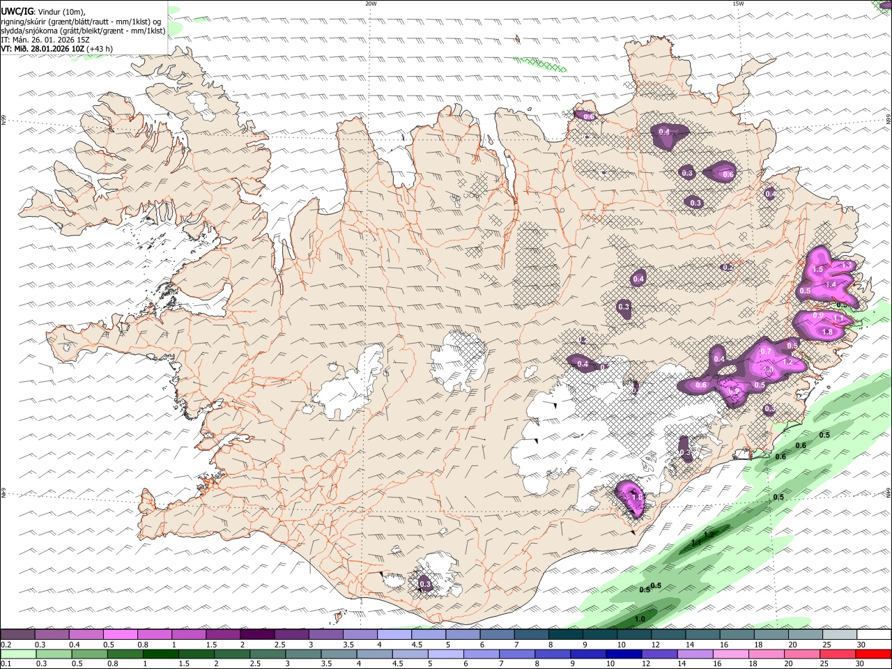Pick the rain legend swatch for 2–2.5
Viewport: 892px width, 669px height.
pyautogui.click(x=232, y=654)
